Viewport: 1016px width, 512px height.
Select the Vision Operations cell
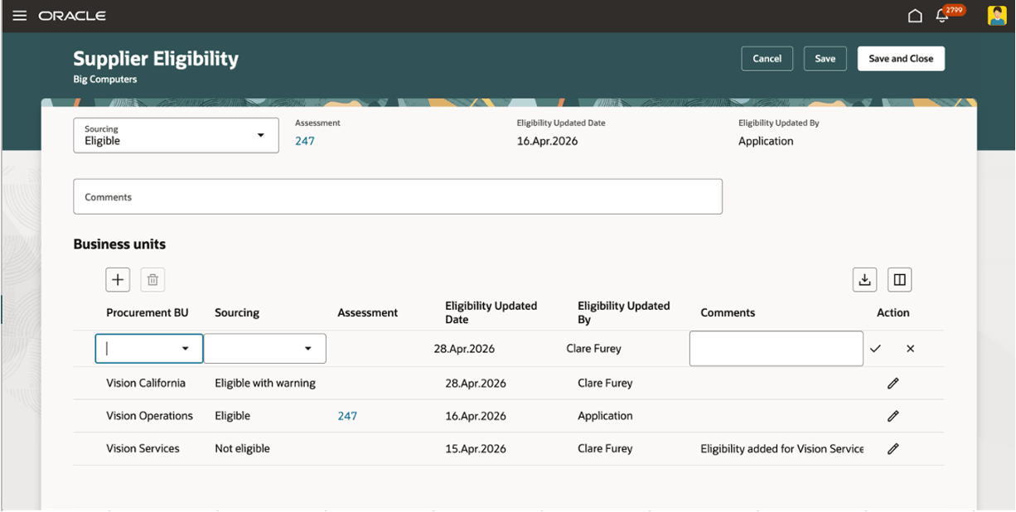pos(149,416)
